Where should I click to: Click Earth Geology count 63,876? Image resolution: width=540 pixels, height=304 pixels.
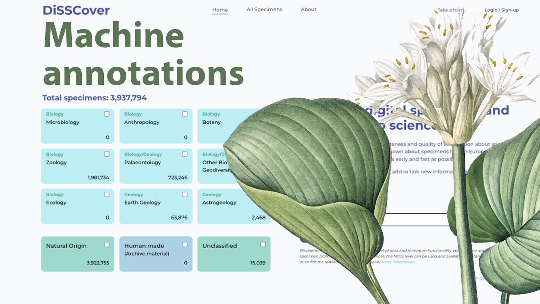click(x=180, y=218)
